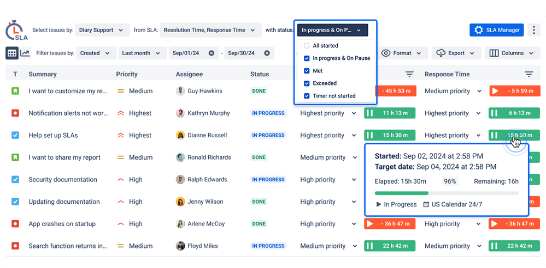Click Dianne Russell avatar
Screen dimensions: 546x268
coord(180,136)
